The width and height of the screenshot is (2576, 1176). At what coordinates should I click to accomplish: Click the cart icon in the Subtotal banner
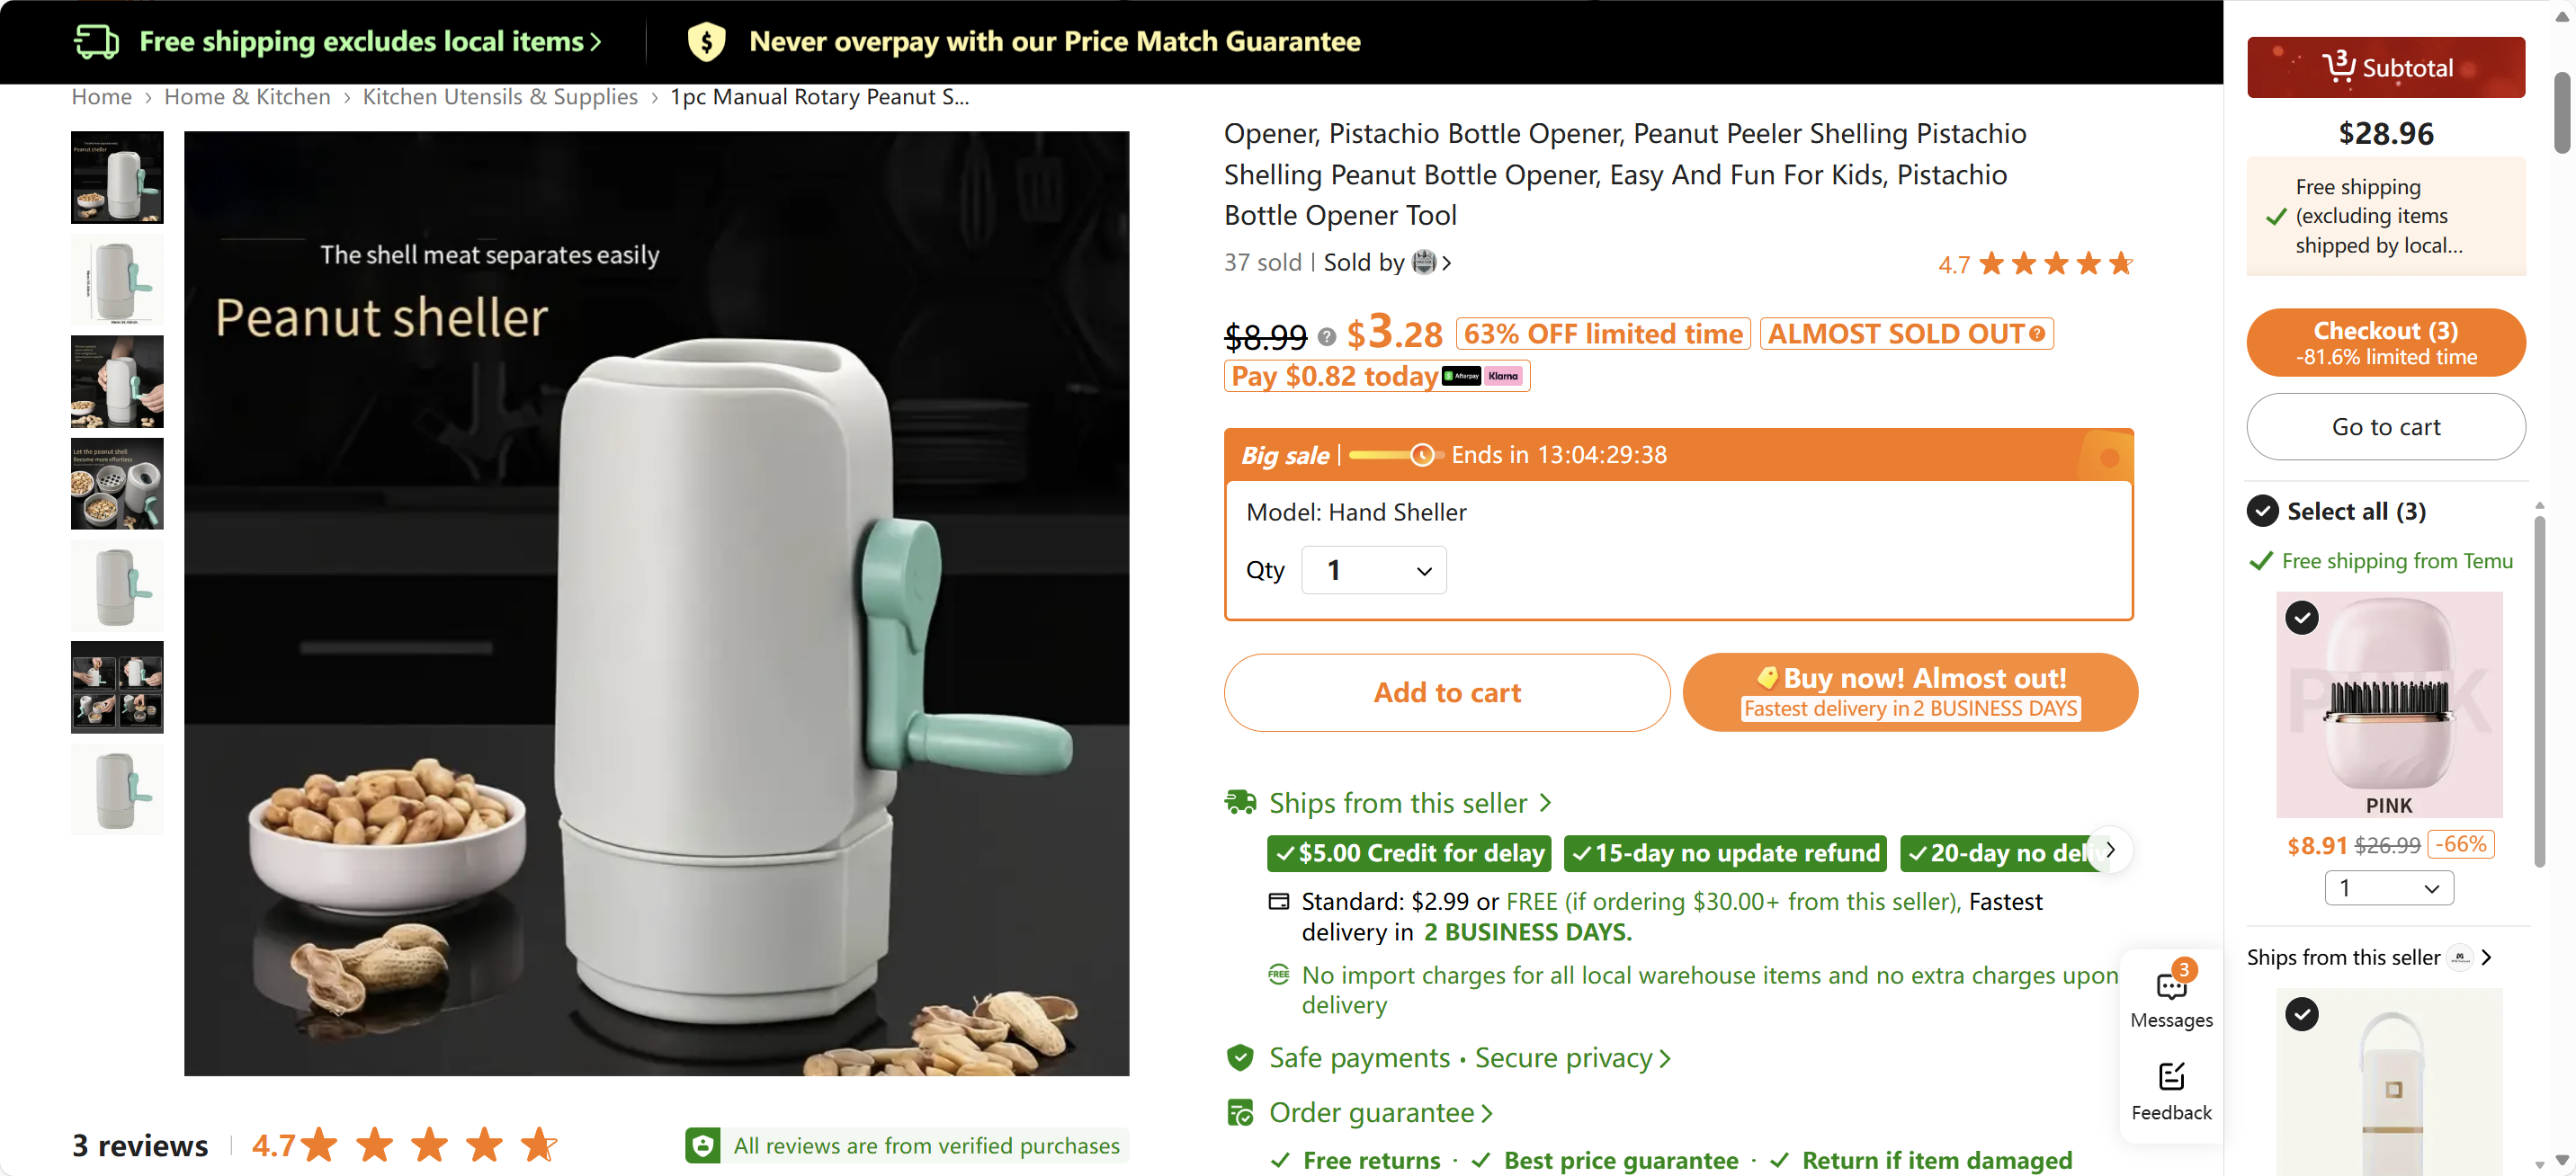pyautogui.click(x=2340, y=66)
